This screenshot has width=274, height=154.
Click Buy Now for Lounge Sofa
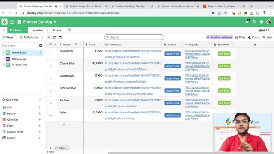point(224,78)
